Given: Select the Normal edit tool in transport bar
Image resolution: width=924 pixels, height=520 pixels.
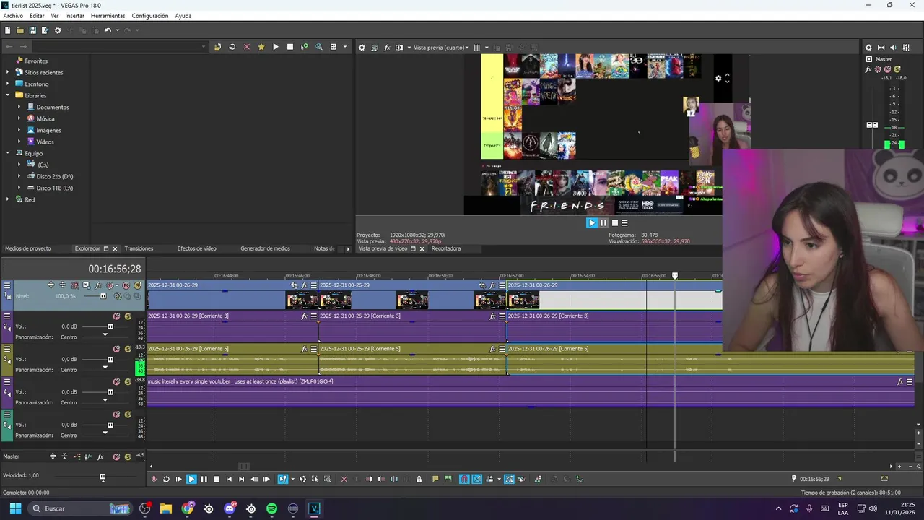Looking at the screenshot, I should click(x=282, y=479).
